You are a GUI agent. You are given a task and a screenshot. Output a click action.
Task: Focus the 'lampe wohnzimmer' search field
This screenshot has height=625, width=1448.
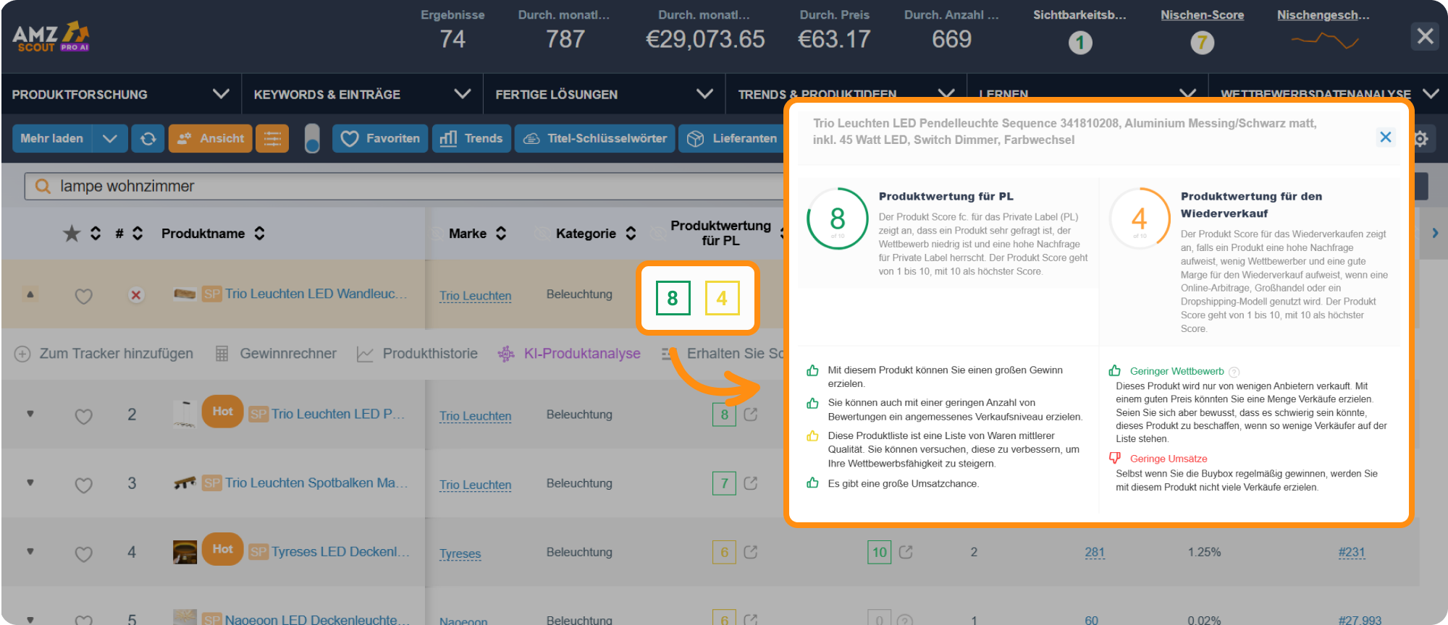pyautogui.click(x=405, y=186)
